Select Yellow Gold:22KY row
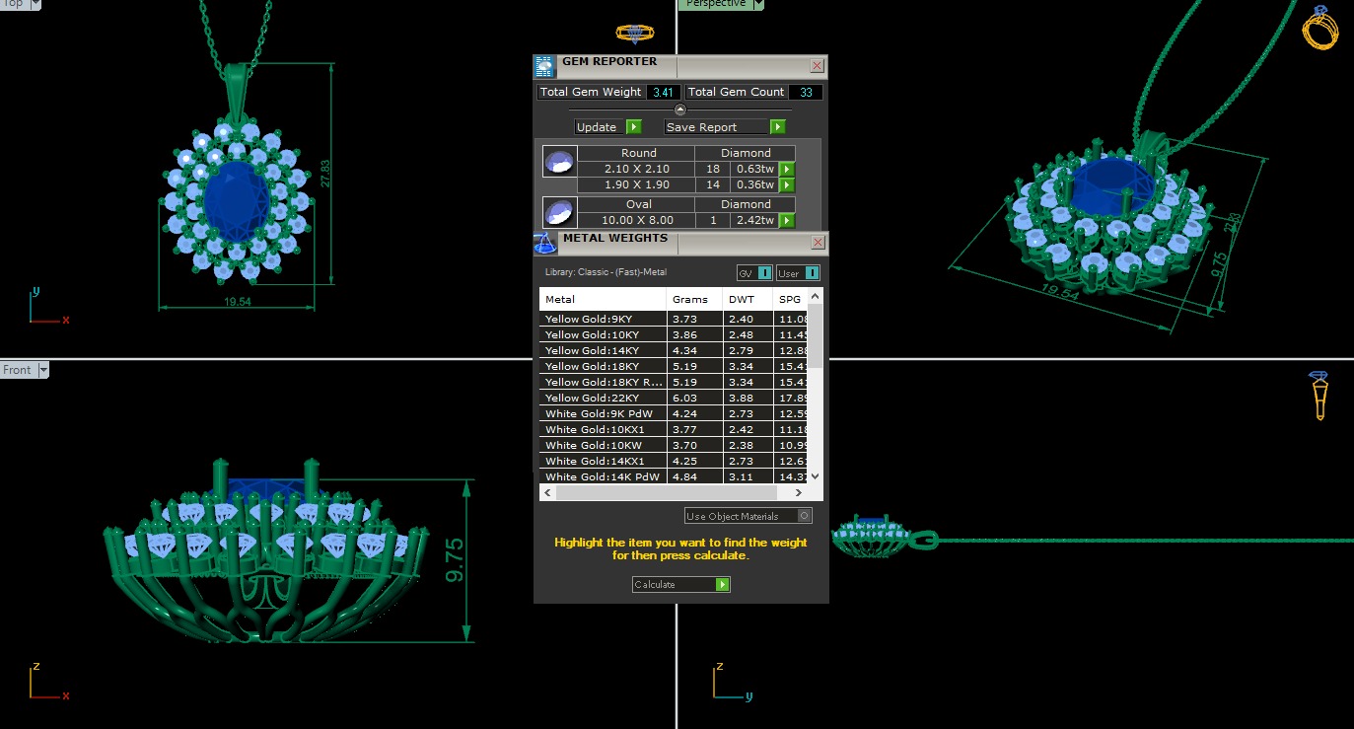This screenshot has height=729, width=1354. point(675,398)
